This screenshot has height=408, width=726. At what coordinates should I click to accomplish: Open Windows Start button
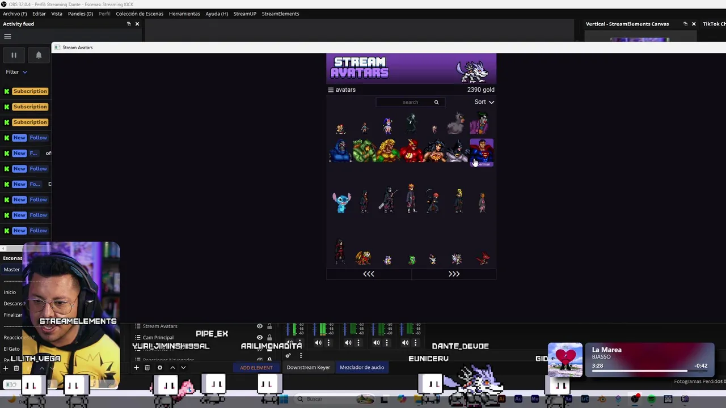pos(284,399)
